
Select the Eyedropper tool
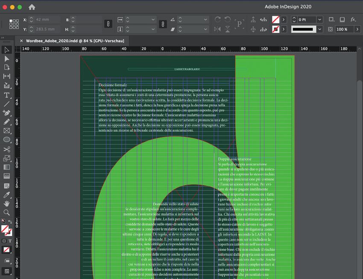7,195
